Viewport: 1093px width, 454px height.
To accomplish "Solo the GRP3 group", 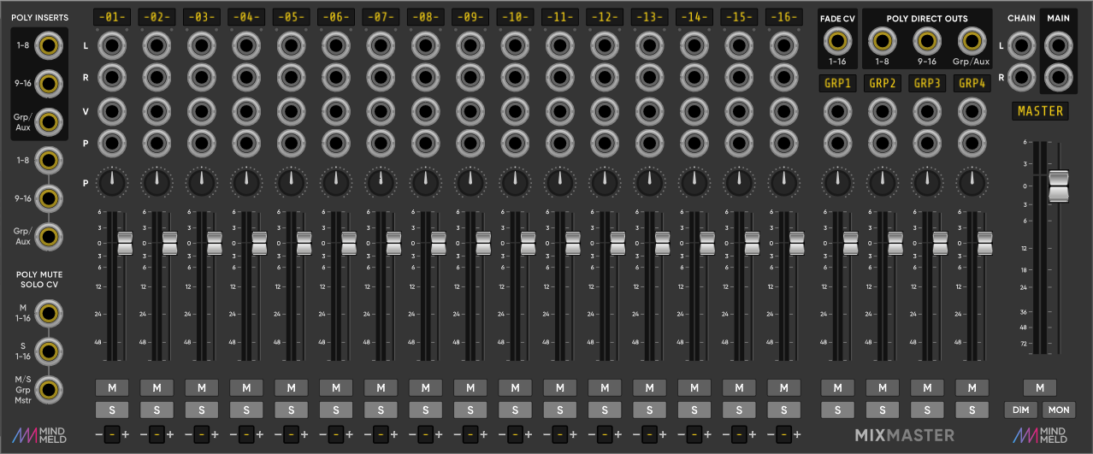I will click(926, 410).
